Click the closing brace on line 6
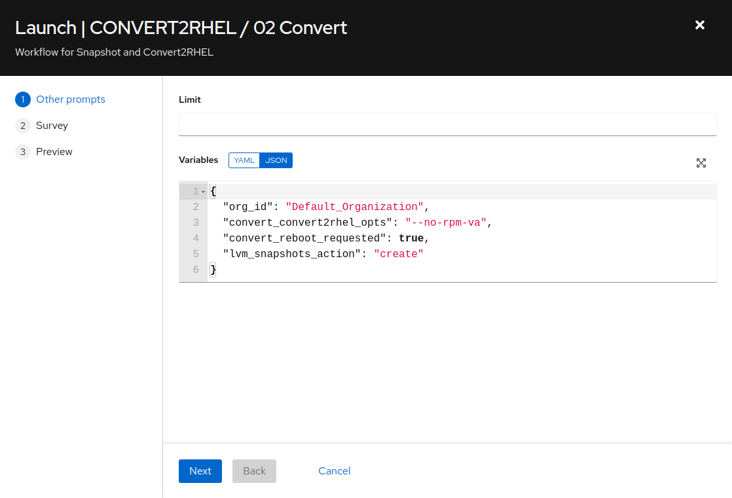The image size is (732, 498). click(213, 270)
